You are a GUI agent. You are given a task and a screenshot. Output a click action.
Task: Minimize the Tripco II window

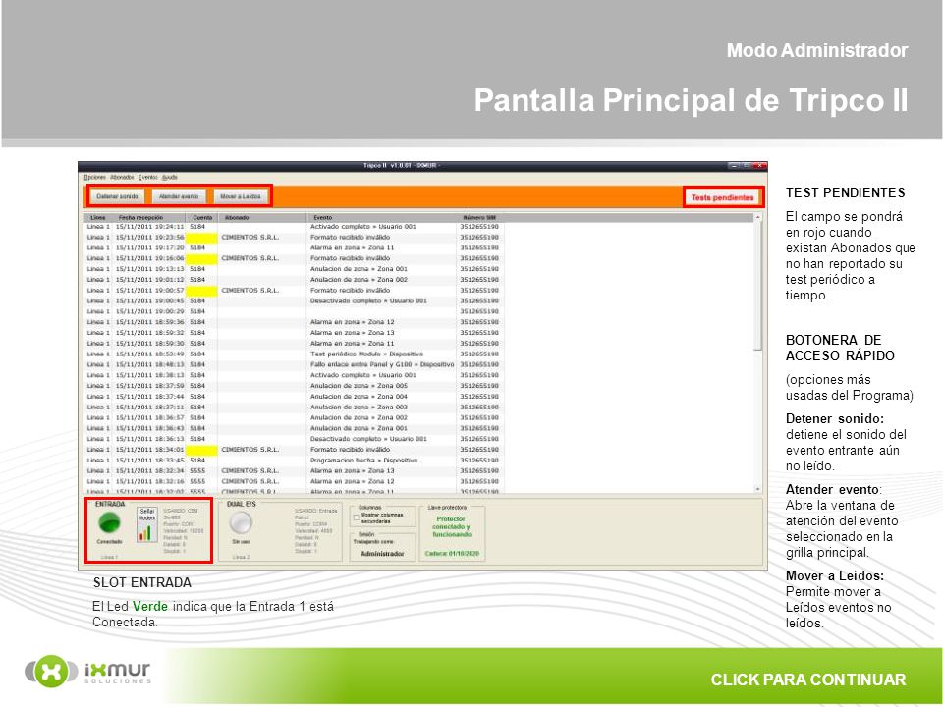click(x=735, y=165)
